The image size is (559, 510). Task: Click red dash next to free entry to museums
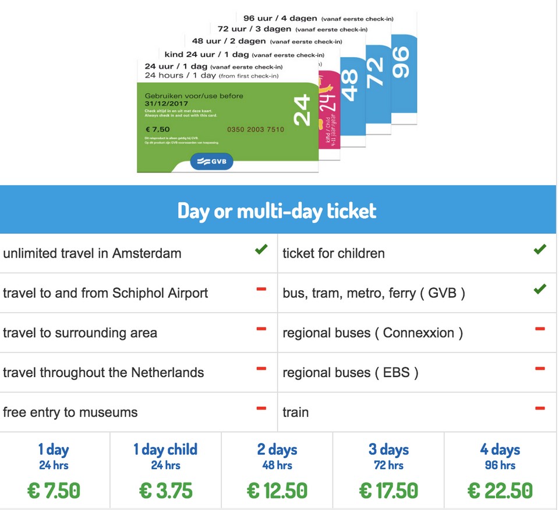[x=261, y=409]
